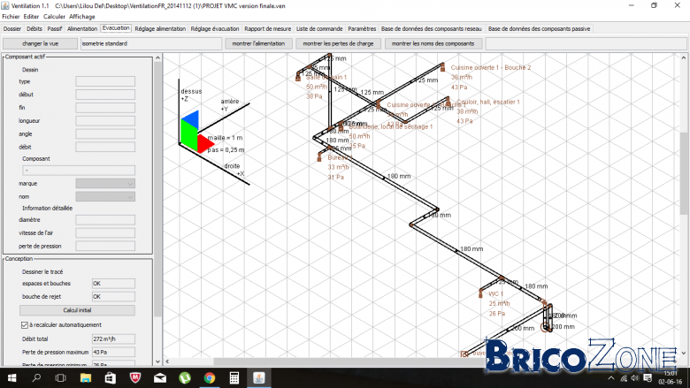This screenshot has height=388, width=690.
Task: Click the 'montrer les pertes de charge' button
Action: tap(338, 43)
